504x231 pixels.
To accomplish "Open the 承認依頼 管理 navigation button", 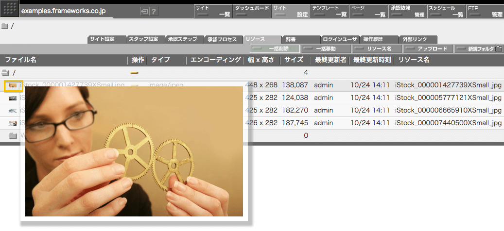I will tap(408, 11).
